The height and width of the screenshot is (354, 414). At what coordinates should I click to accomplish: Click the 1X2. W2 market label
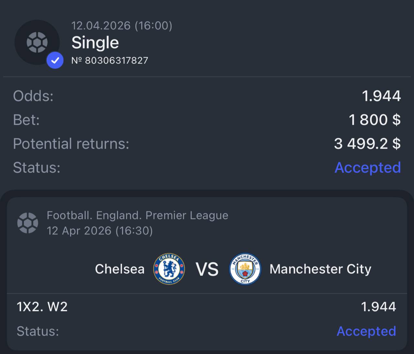click(x=42, y=307)
